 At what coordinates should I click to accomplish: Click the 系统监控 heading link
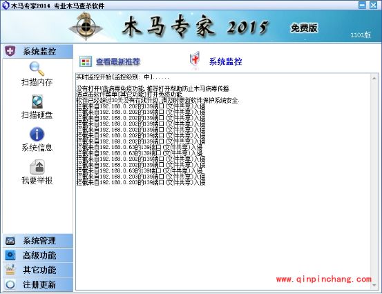(x=226, y=61)
